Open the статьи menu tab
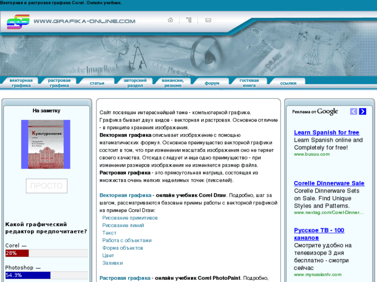Screen dimensions: 377x282 97,83
